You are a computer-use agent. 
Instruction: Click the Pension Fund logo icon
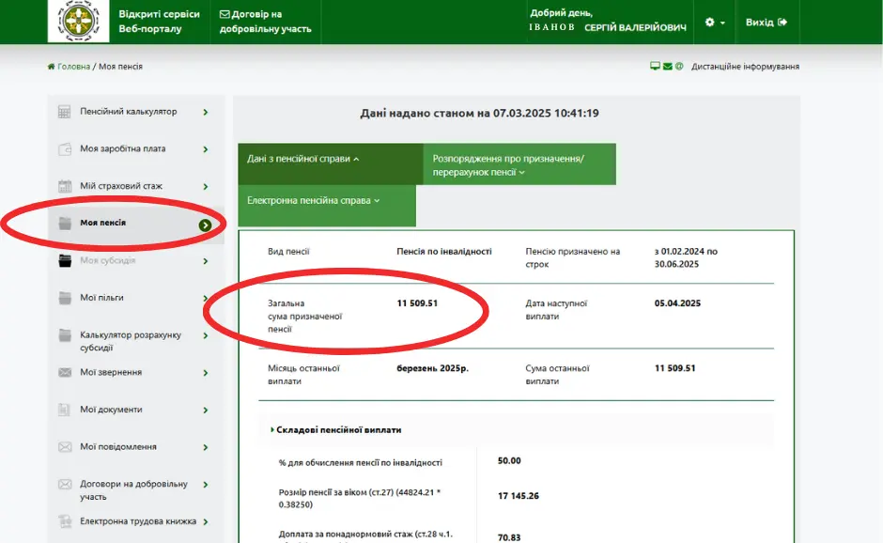click(77, 20)
